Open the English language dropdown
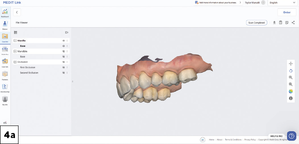This screenshot has height=144, width=299. 282,3
